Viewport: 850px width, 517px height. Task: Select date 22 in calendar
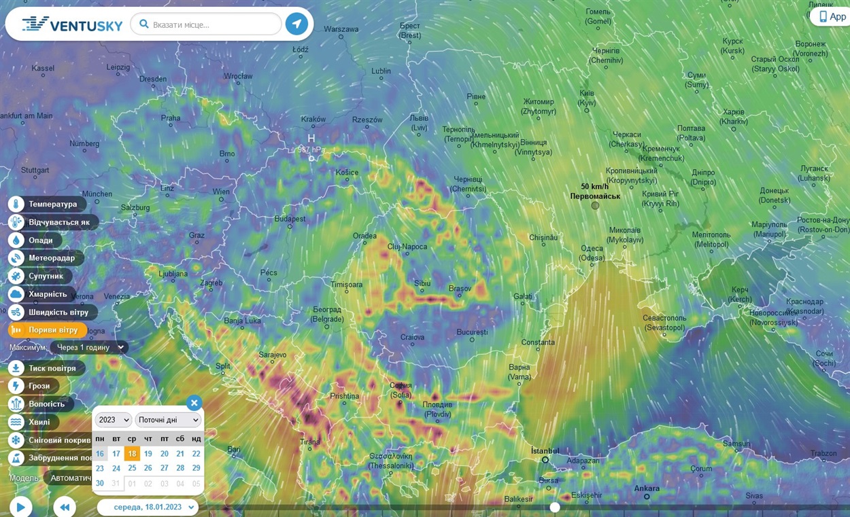[x=197, y=454]
